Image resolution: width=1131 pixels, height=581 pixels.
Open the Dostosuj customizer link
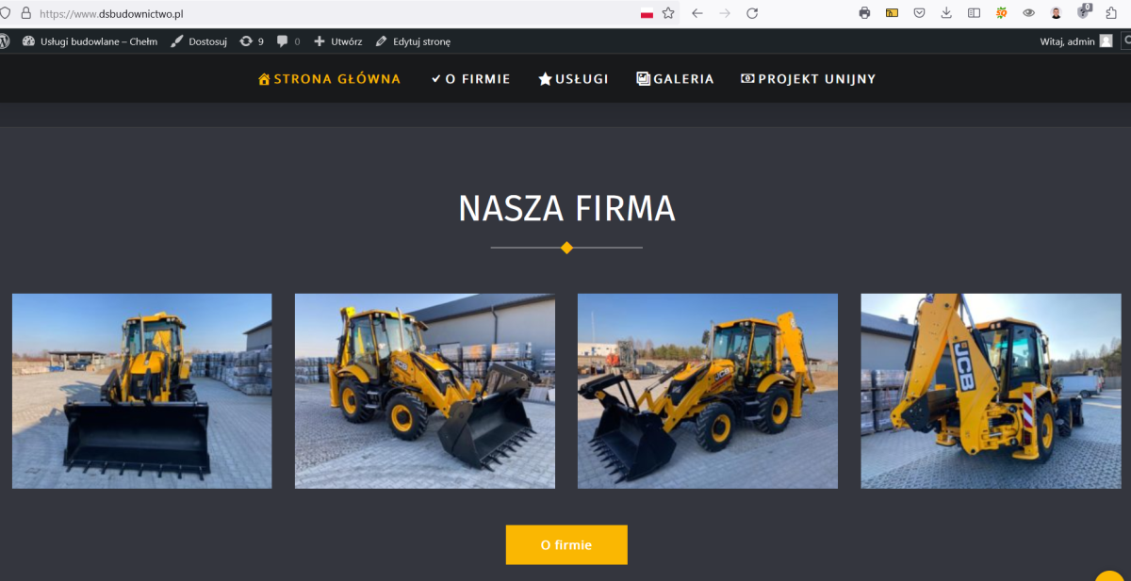199,41
